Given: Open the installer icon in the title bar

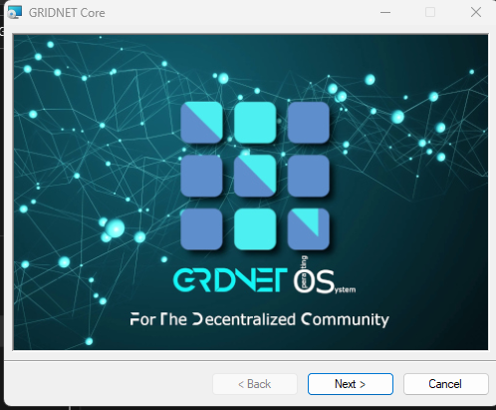Looking at the screenshot, I should 15,12.
